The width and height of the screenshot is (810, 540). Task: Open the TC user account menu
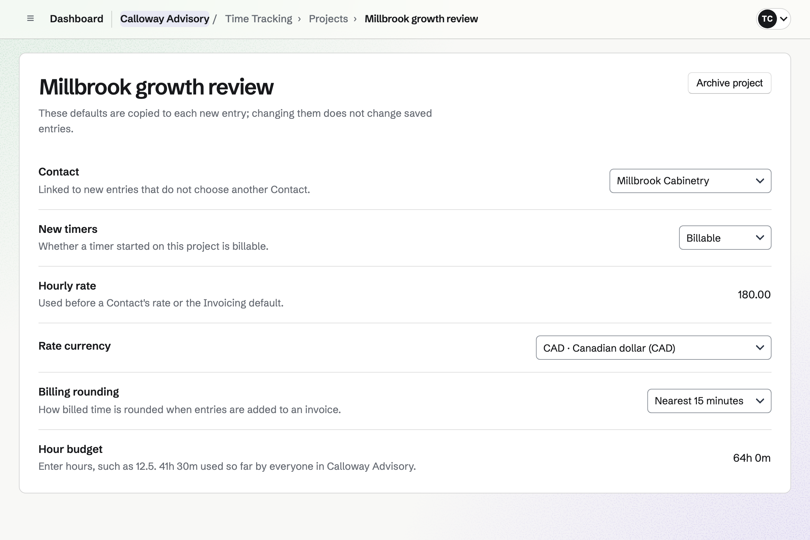[773, 19]
